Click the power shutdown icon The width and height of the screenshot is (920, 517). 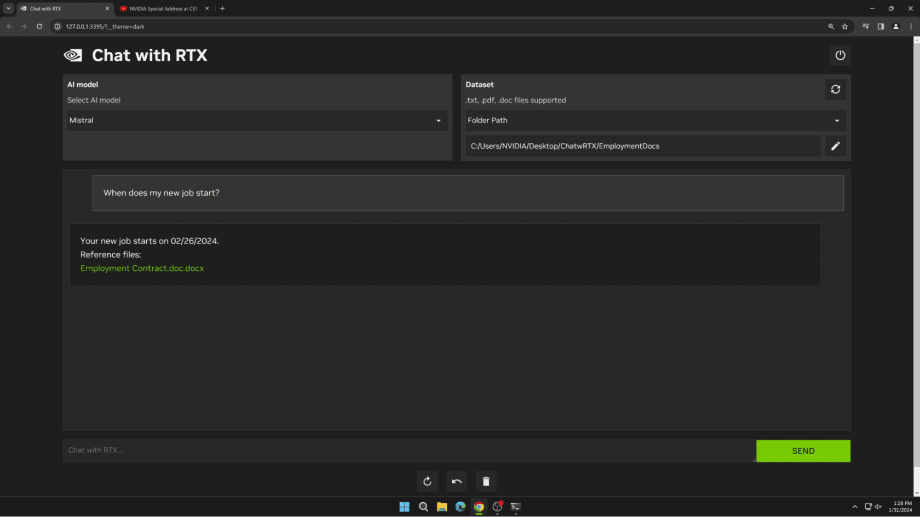coord(840,55)
